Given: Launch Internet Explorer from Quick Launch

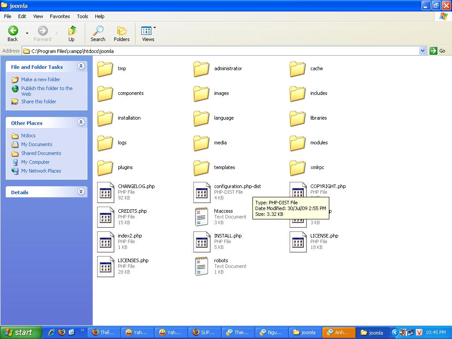Looking at the screenshot, I should point(52,332).
